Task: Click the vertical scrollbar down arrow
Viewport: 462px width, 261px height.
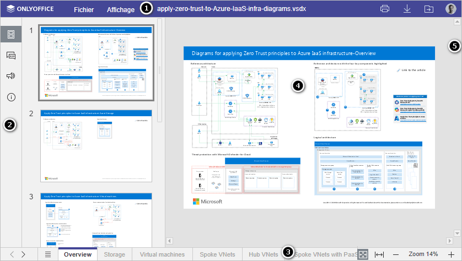Action: coord(457,233)
